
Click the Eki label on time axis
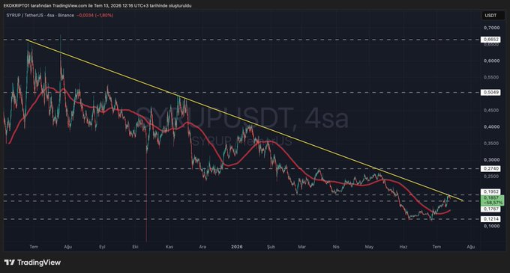(x=135, y=247)
